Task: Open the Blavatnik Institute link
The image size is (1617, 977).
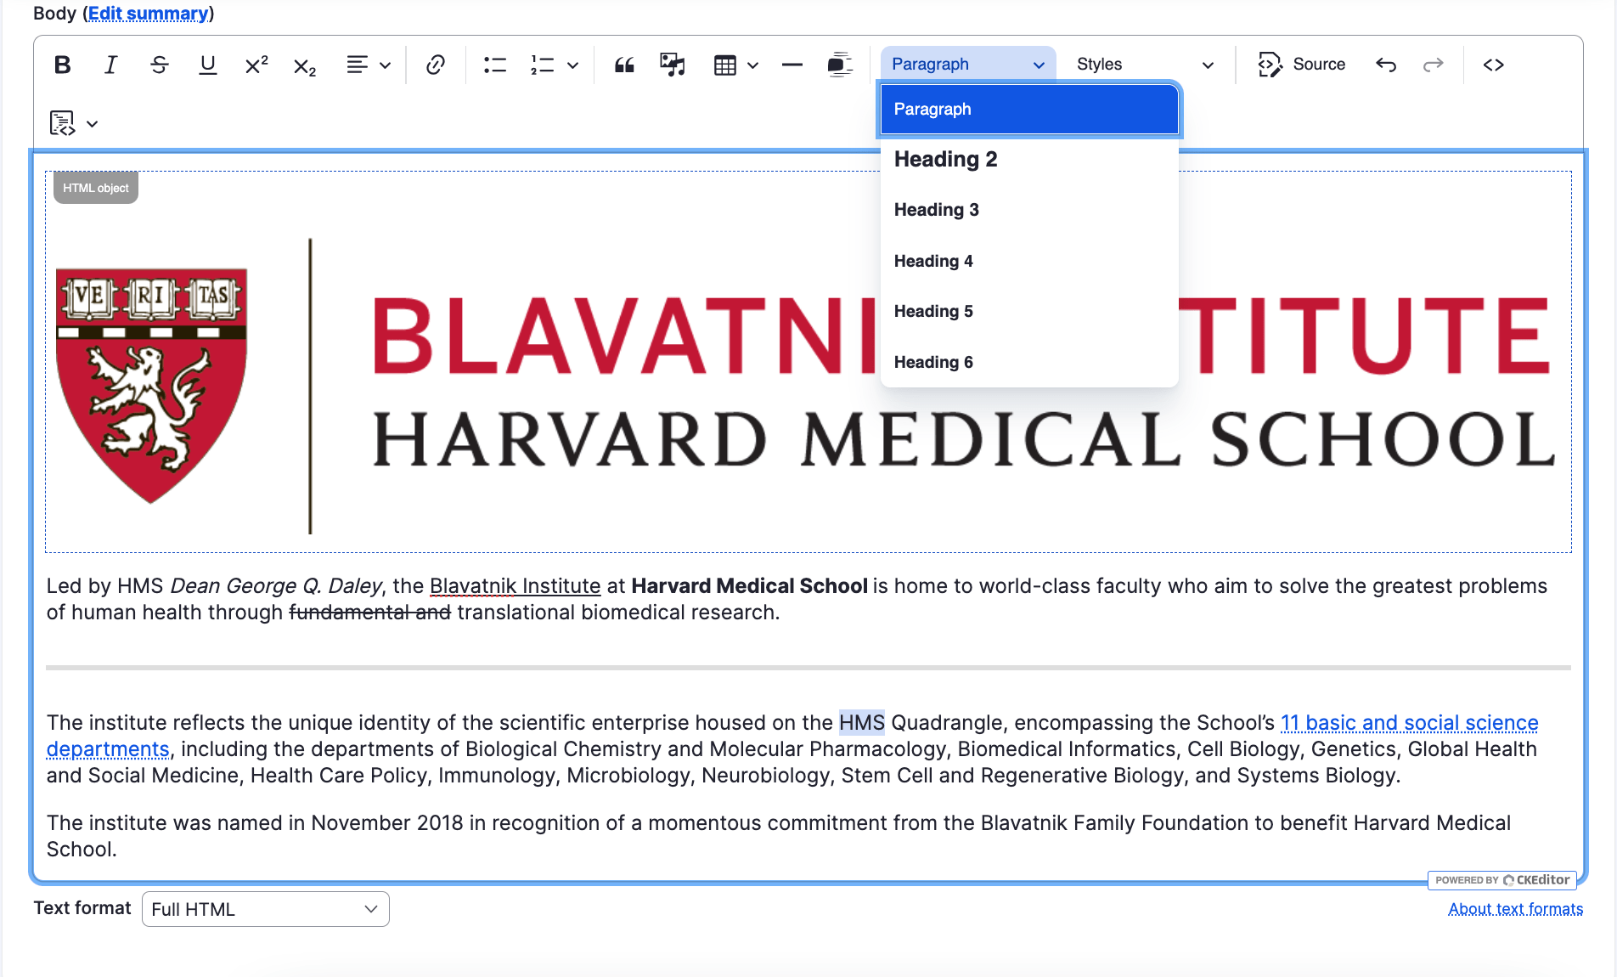Action: coord(515,586)
